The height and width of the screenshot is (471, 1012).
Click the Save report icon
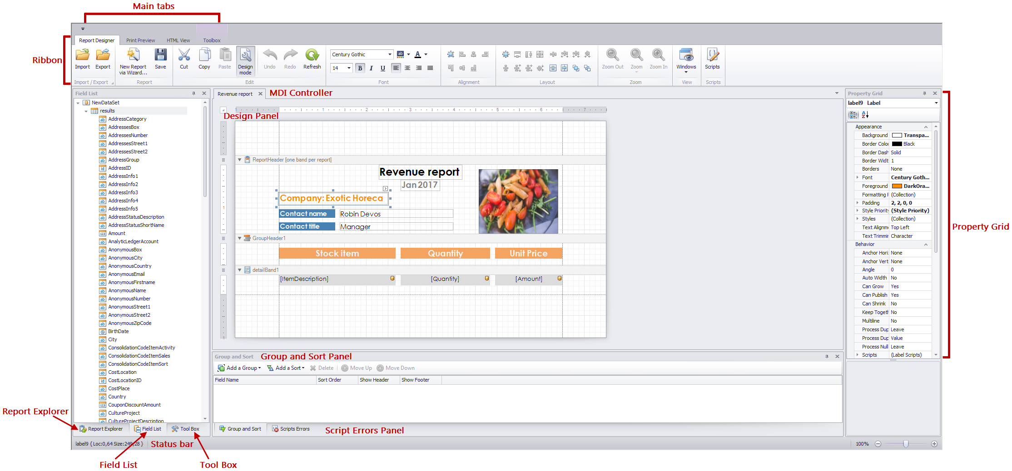(160, 56)
